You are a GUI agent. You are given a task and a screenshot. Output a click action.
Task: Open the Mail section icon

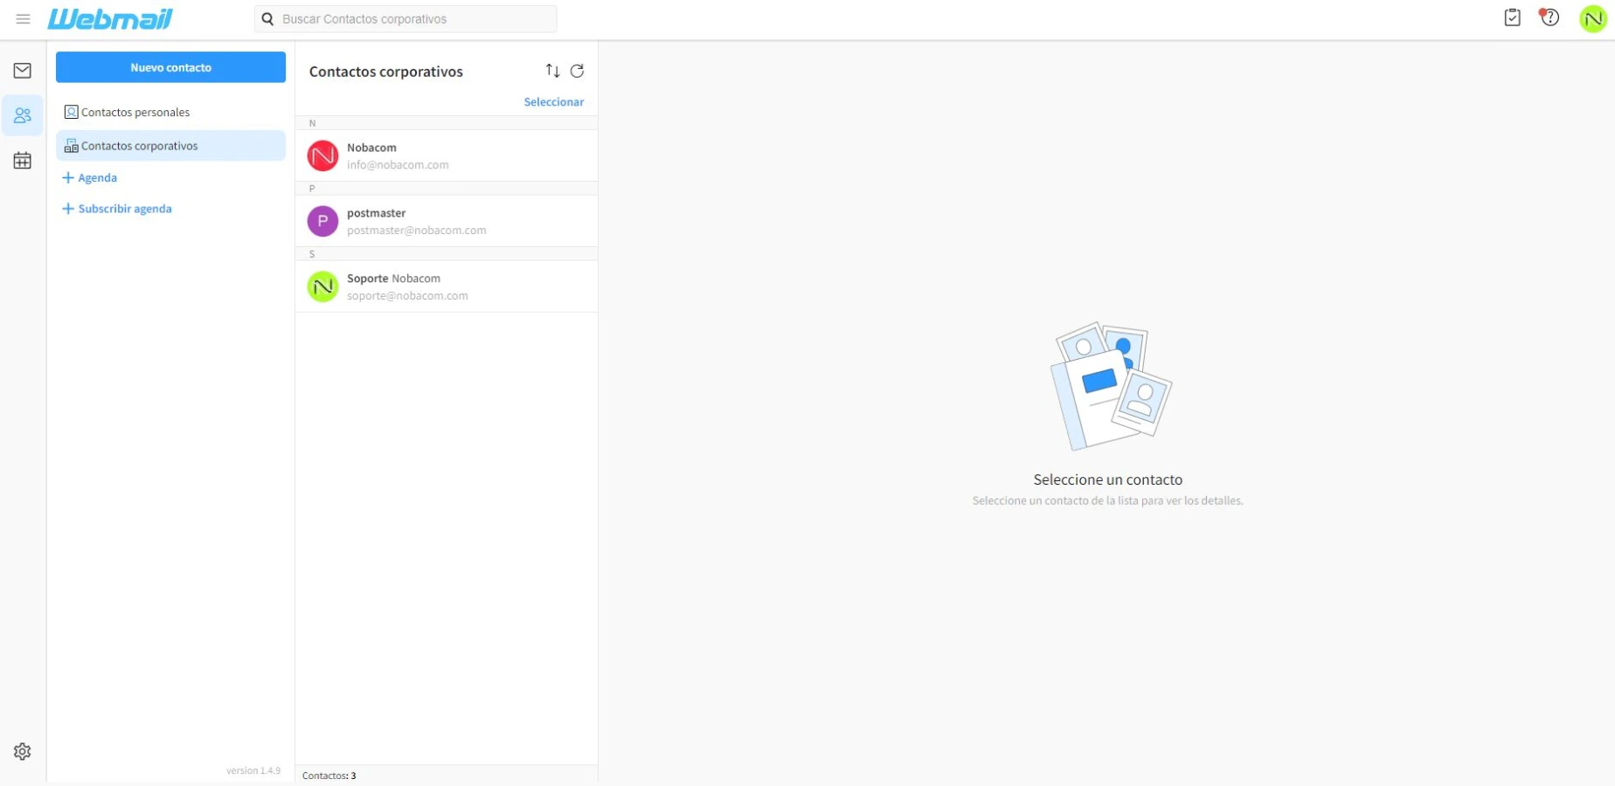(x=23, y=71)
